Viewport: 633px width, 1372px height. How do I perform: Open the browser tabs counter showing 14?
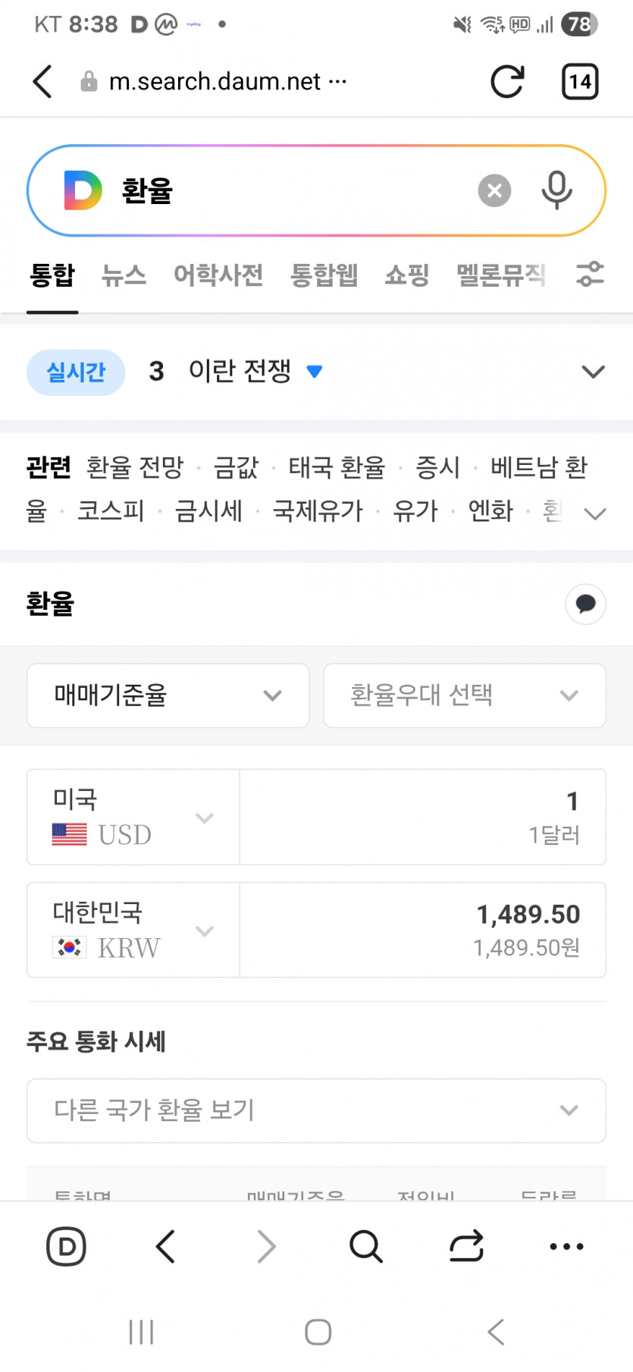coord(580,82)
